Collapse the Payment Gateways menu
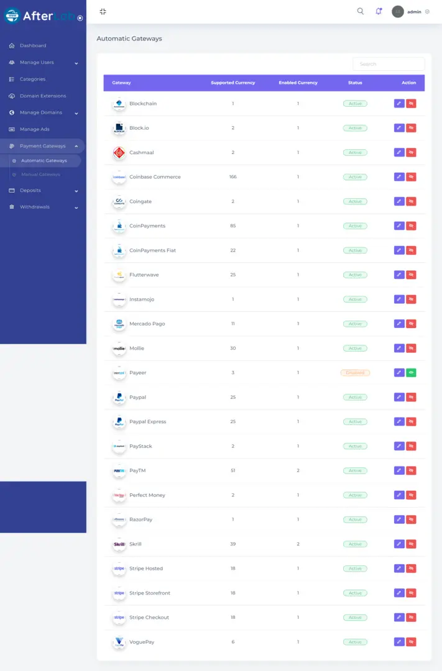442x671 pixels. pos(42,146)
